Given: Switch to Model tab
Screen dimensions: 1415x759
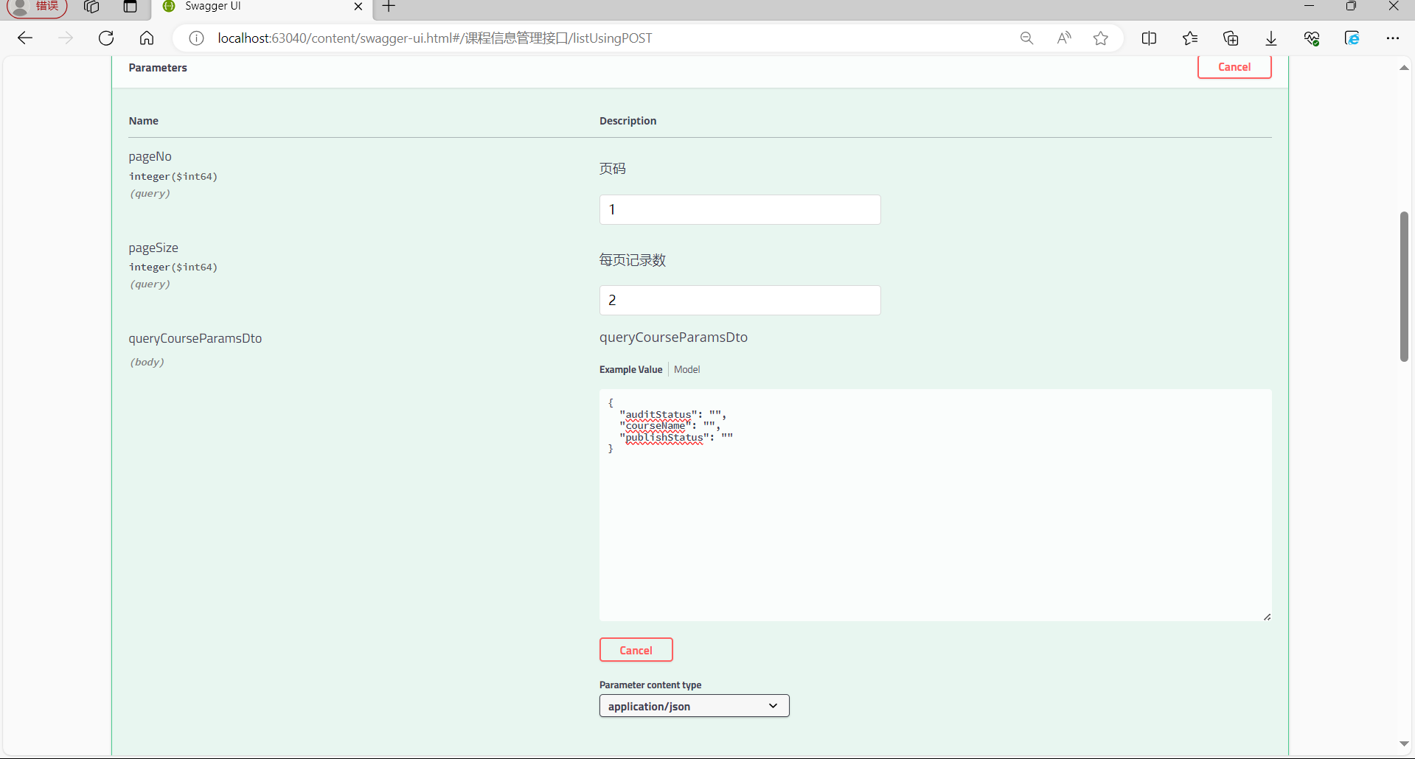Looking at the screenshot, I should 686,369.
